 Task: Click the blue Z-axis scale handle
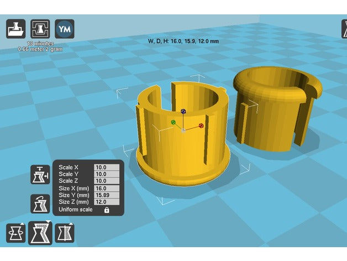[183, 111]
